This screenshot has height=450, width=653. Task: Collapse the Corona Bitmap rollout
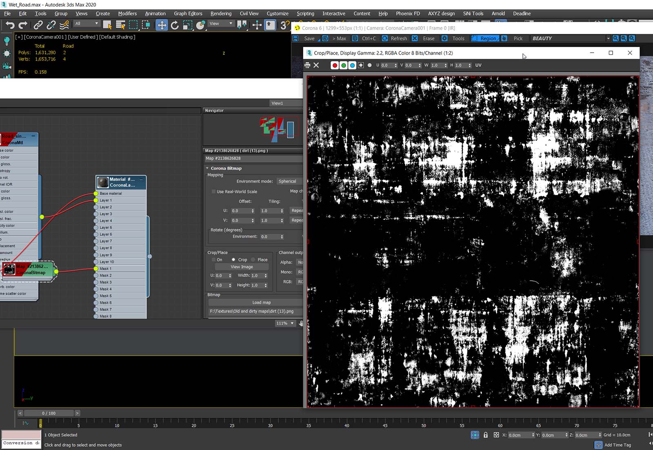pos(208,168)
